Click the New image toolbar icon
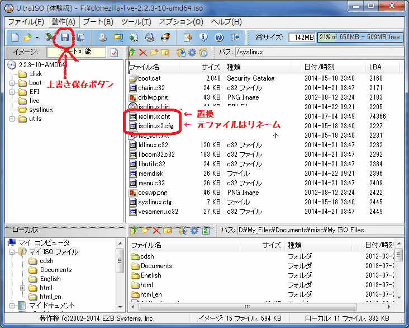The width and height of the screenshot is (409, 328). click(15, 38)
